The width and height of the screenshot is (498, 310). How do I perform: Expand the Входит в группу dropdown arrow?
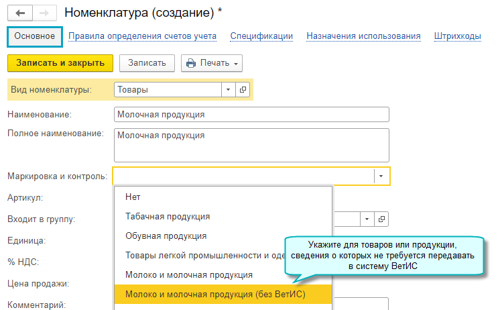click(367, 219)
